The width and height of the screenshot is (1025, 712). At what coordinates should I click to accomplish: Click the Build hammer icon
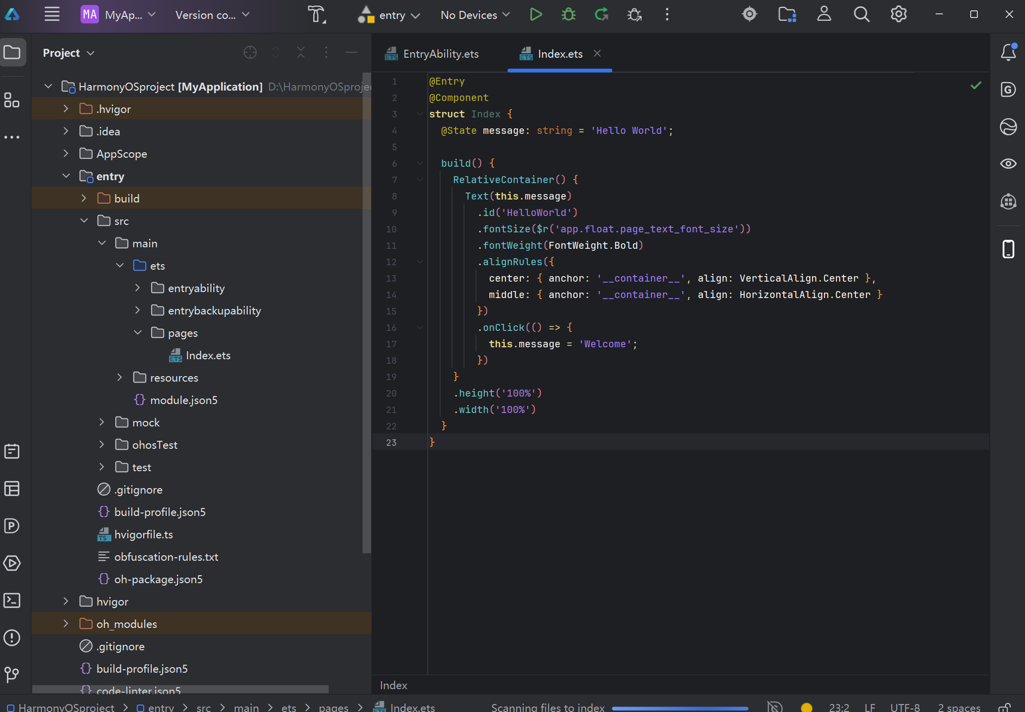316,15
